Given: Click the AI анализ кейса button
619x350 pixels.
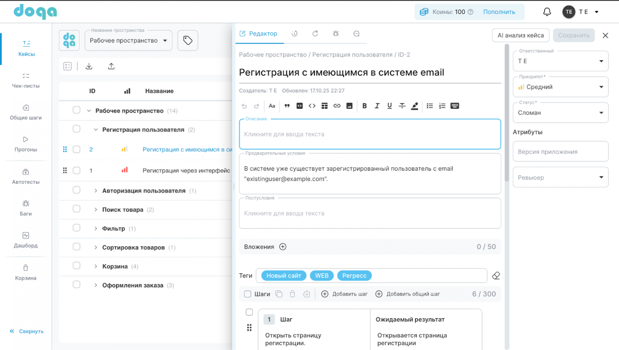Looking at the screenshot, I should [x=521, y=35].
